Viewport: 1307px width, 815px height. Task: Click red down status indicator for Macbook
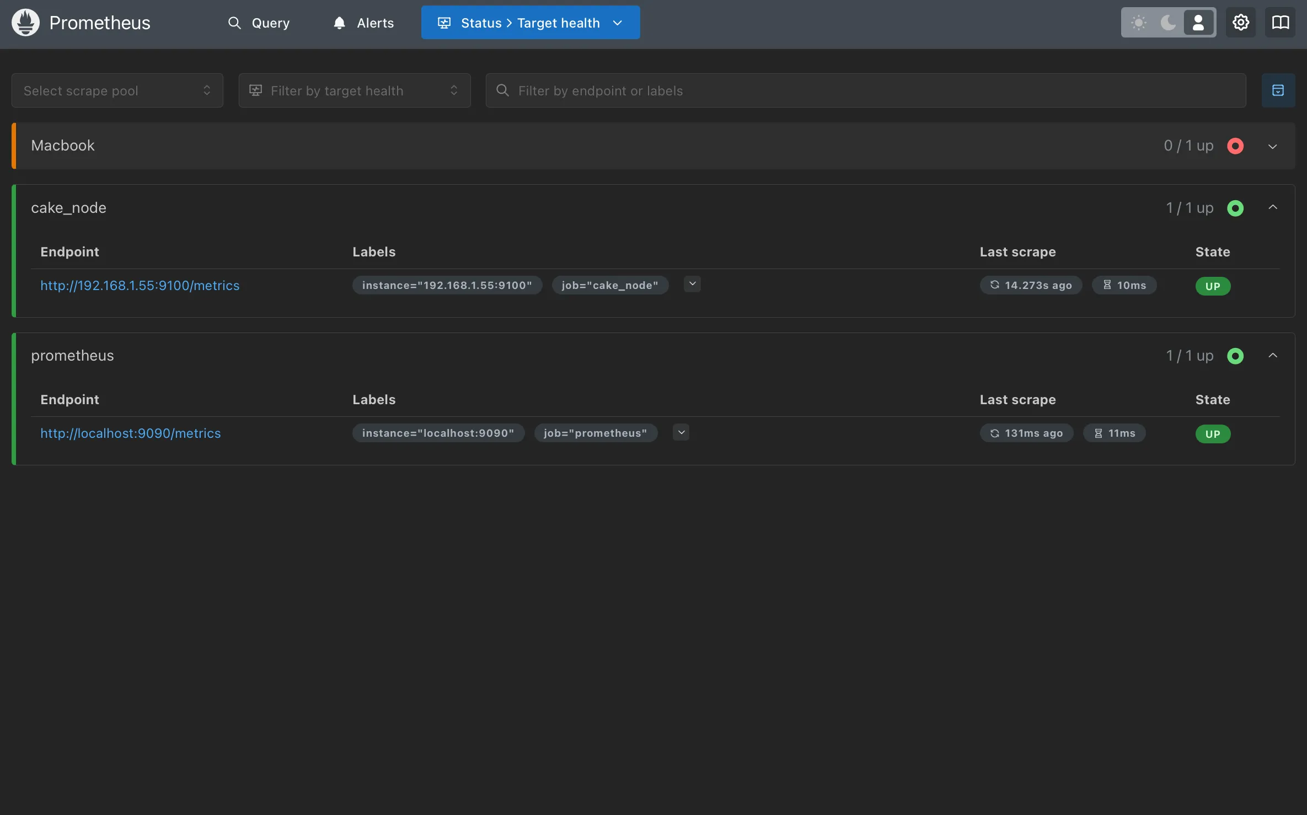(x=1235, y=146)
